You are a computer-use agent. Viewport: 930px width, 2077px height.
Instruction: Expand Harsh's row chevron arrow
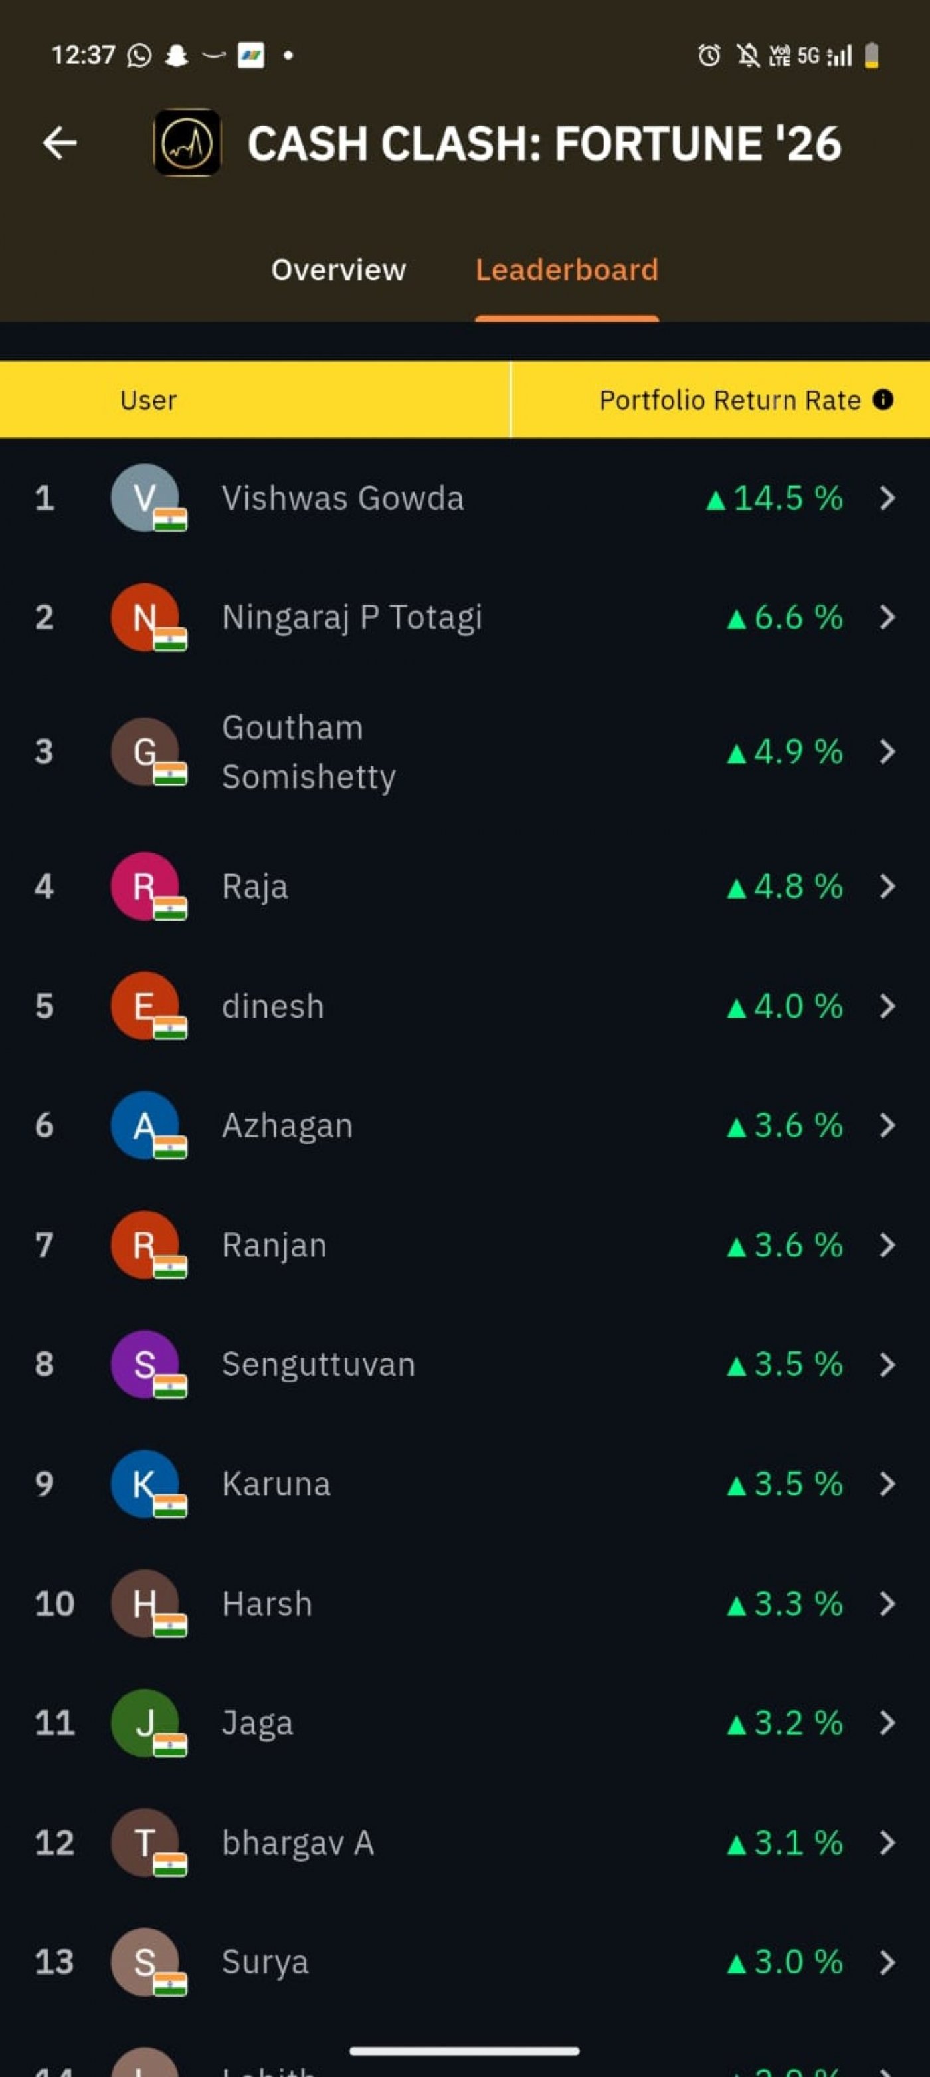[x=887, y=1604]
